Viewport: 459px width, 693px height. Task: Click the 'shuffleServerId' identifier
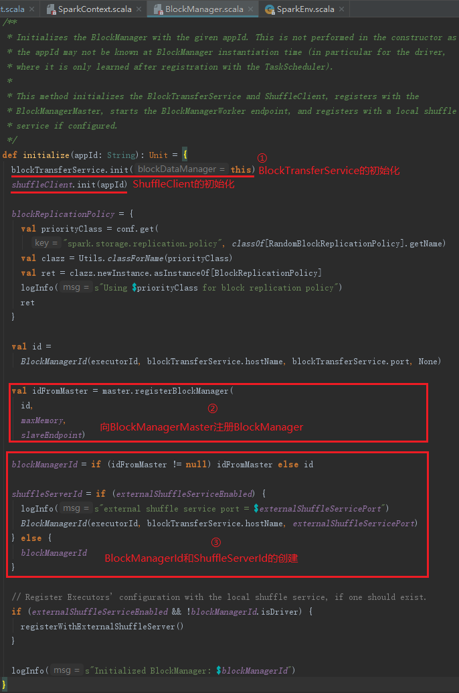point(47,494)
